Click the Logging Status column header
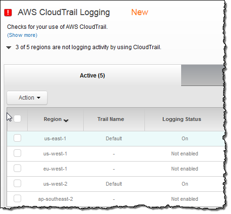The width and height of the screenshot is (231, 214). click(x=182, y=119)
